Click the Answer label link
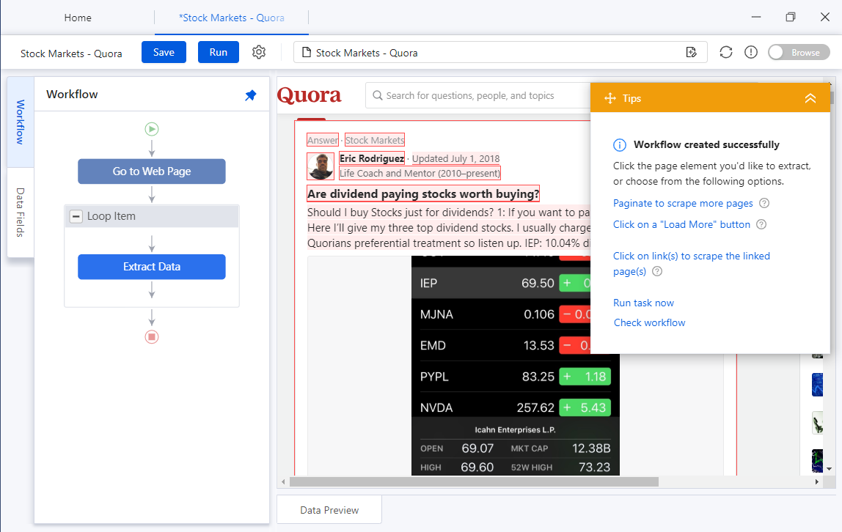842x532 pixels. click(323, 140)
